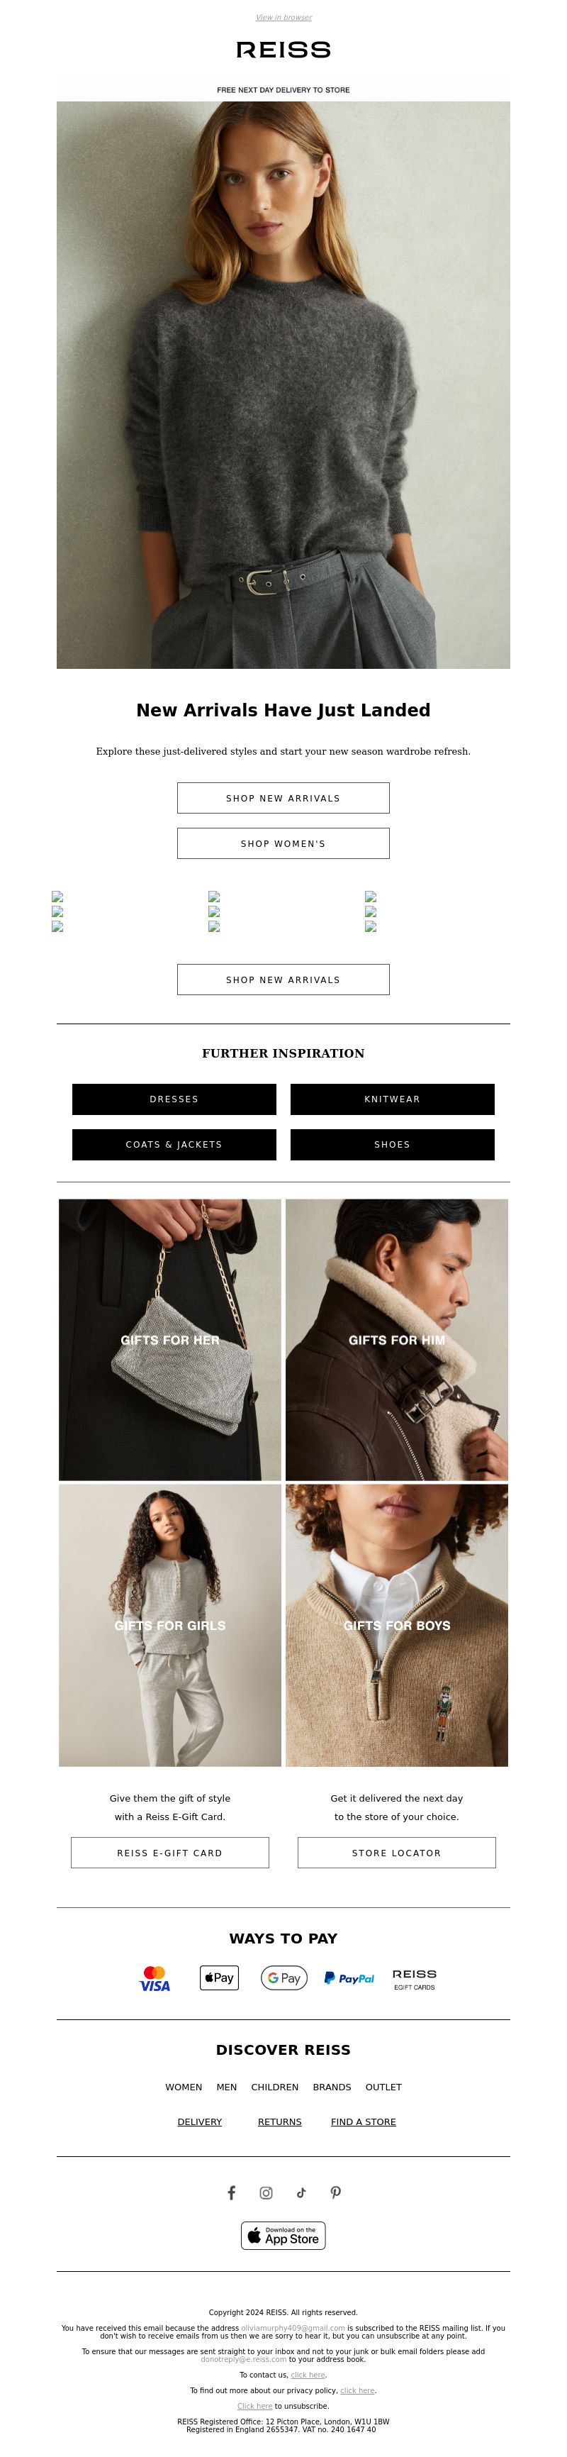The width and height of the screenshot is (567, 2457).
Task: Go to the Outlet menu link
Action: pyautogui.click(x=384, y=2087)
